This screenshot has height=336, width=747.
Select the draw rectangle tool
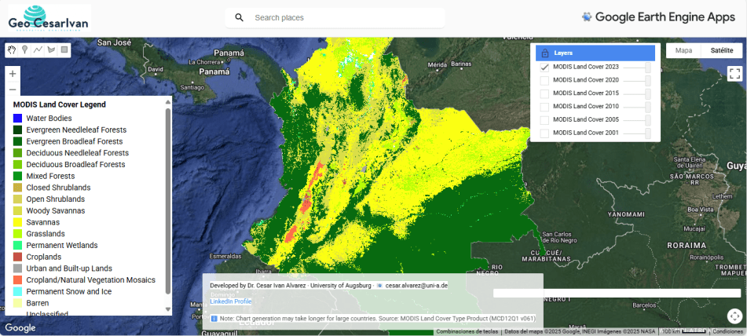click(x=64, y=49)
